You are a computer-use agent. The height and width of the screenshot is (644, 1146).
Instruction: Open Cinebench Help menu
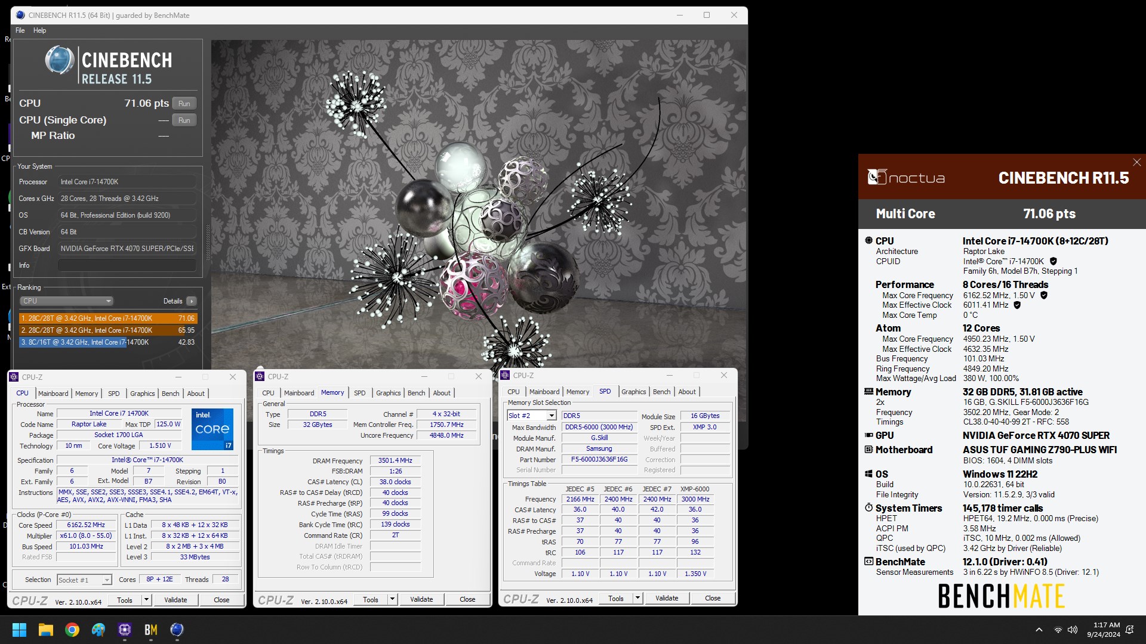pyautogui.click(x=39, y=30)
